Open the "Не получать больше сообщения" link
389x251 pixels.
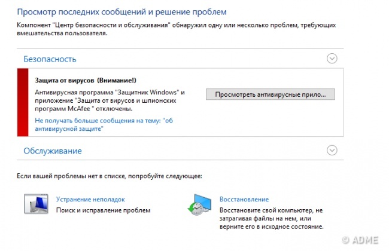pyautogui.click(x=100, y=124)
